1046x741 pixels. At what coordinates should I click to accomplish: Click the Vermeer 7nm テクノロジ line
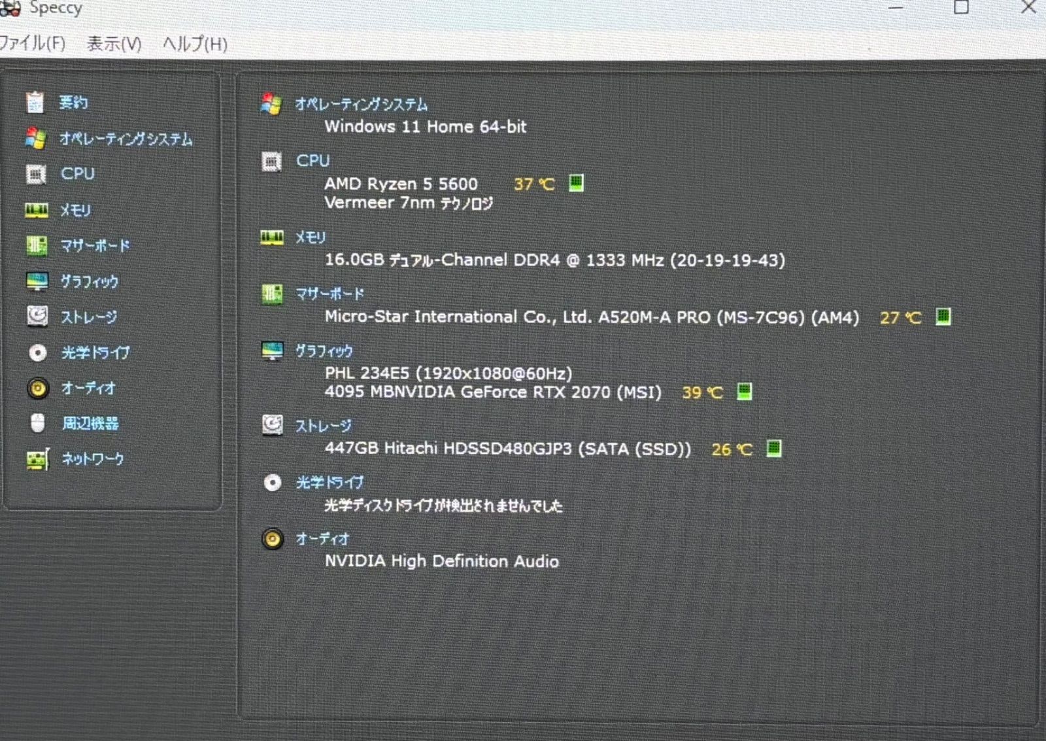(x=409, y=203)
